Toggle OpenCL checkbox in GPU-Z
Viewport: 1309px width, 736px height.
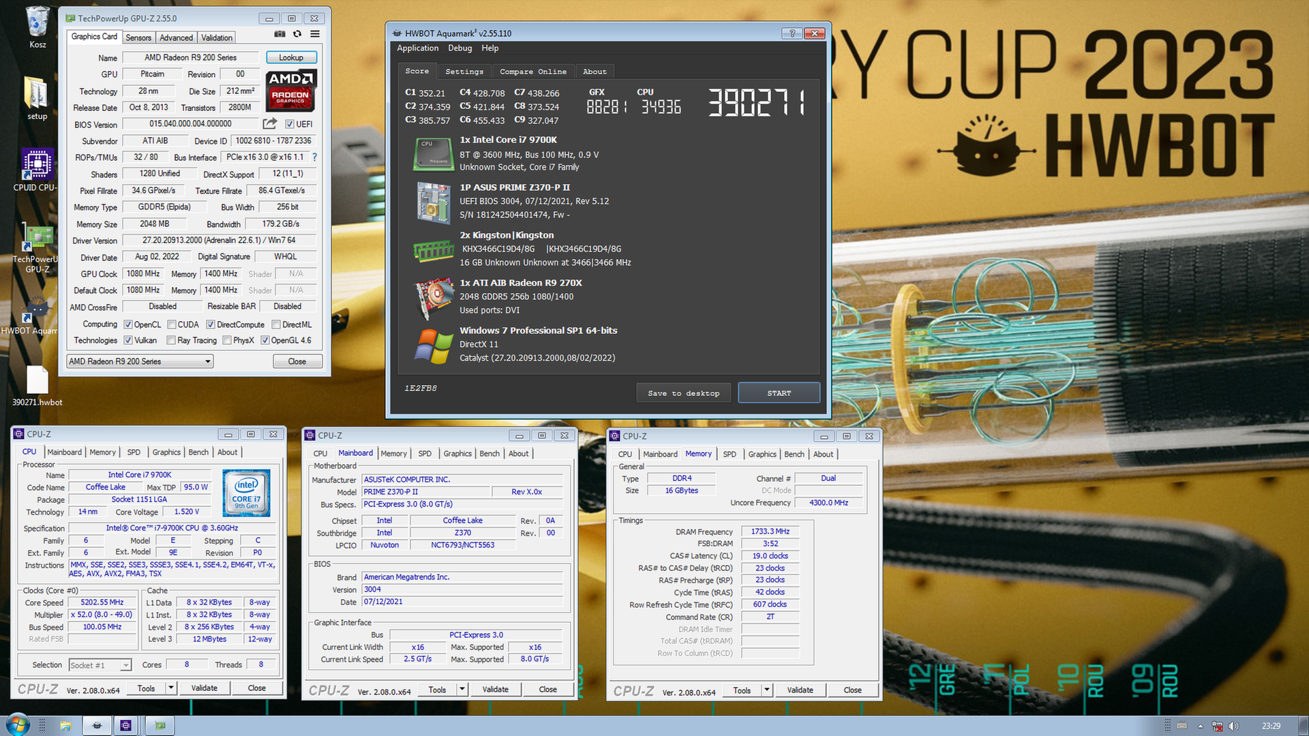click(127, 324)
